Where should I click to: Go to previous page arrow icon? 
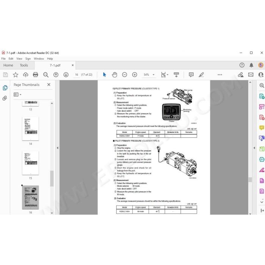click(x=56, y=75)
